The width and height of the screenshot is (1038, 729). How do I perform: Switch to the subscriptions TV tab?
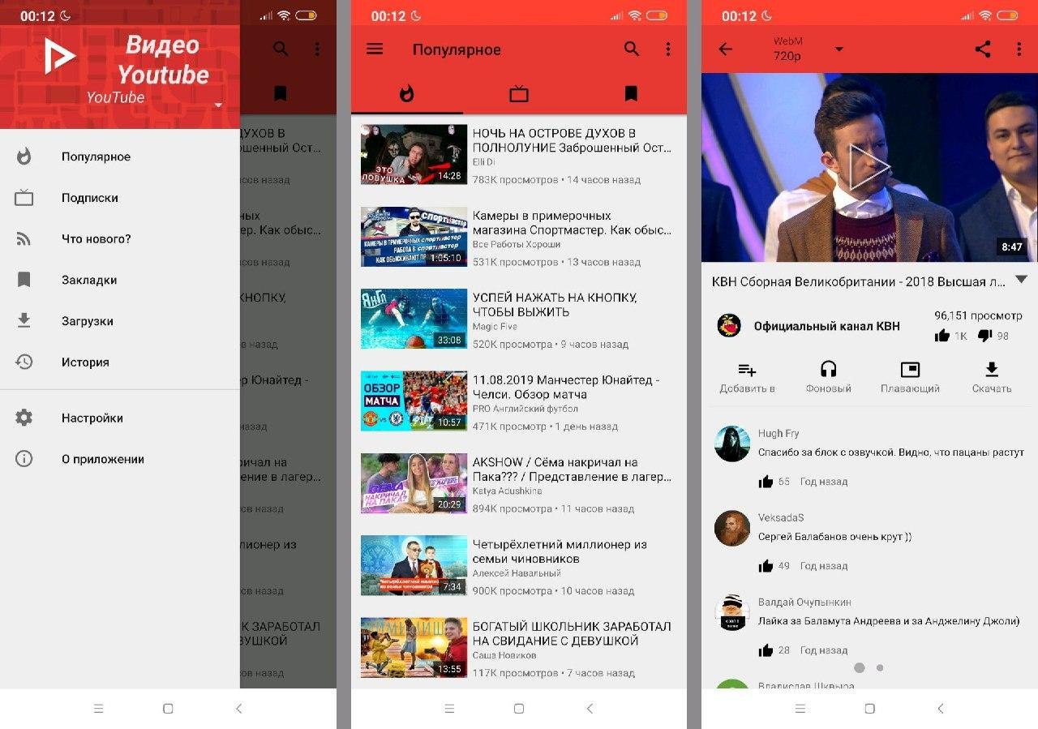pos(519,94)
